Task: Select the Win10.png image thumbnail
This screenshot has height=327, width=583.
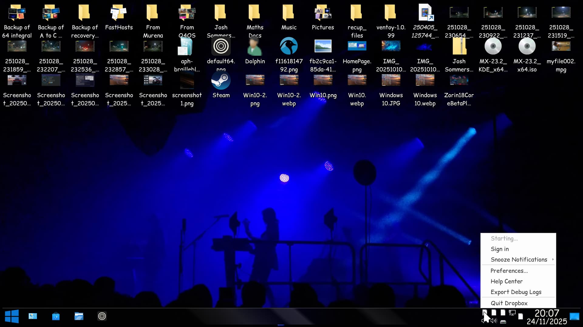Action: pyautogui.click(x=323, y=81)
